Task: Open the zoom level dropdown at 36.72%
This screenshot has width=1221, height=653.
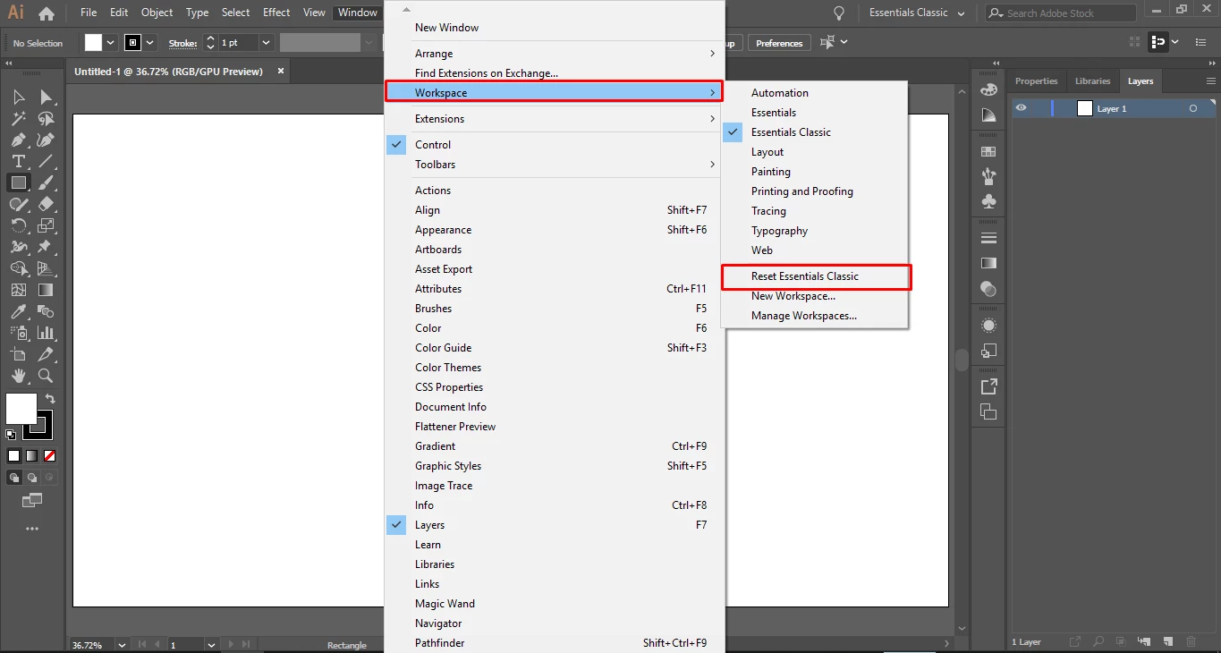Action: pos(121,645)
